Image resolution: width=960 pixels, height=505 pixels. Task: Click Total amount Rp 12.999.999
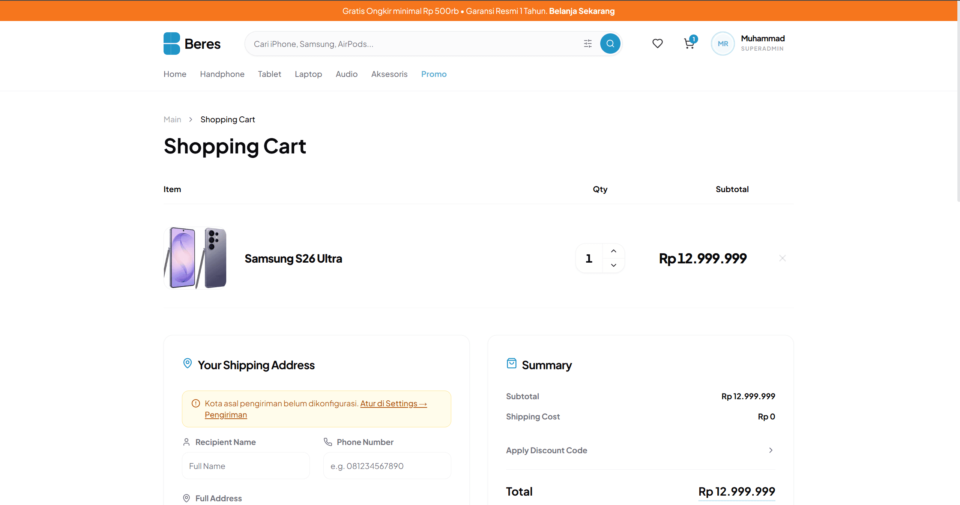click(x=737, y=491)
